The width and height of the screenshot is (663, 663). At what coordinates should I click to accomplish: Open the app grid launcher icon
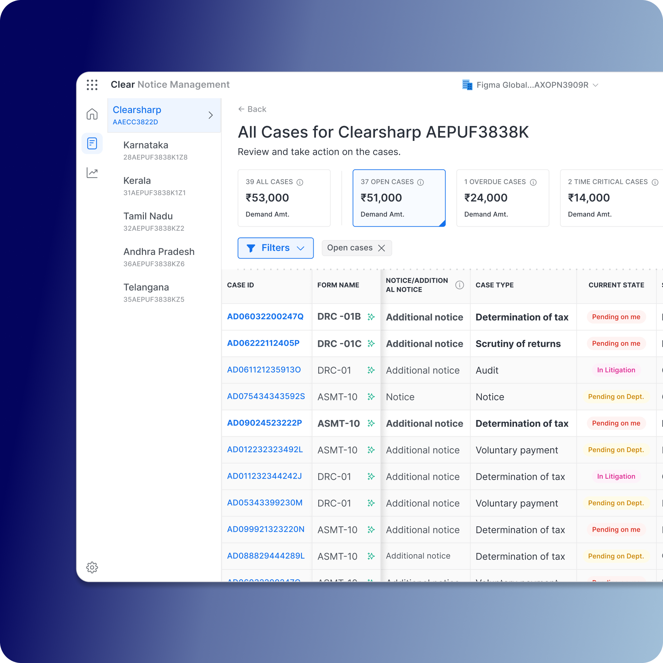point(92,85)
